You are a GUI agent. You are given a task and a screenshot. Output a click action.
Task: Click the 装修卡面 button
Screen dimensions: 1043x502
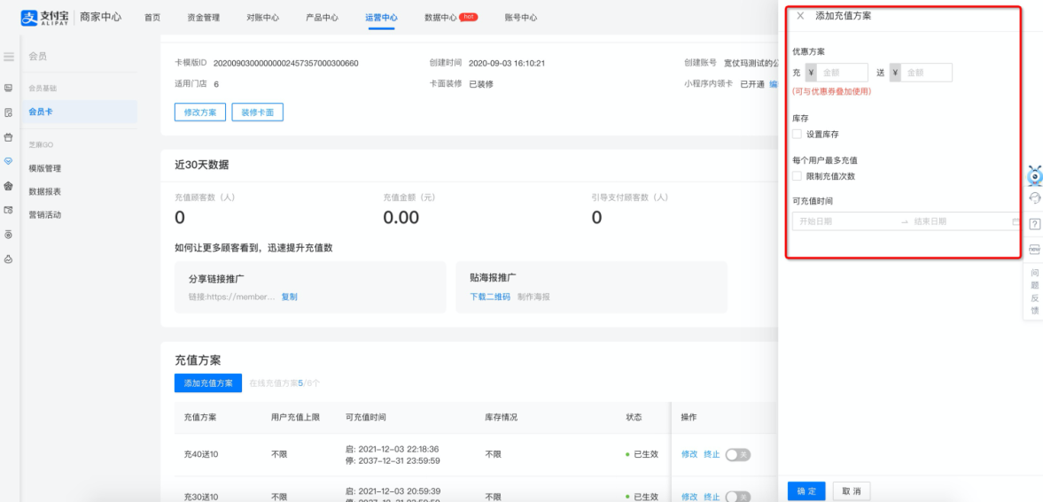click(257, 112)
